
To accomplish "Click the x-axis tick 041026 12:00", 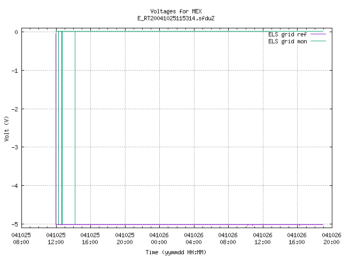I will click(x=262, y=239).
